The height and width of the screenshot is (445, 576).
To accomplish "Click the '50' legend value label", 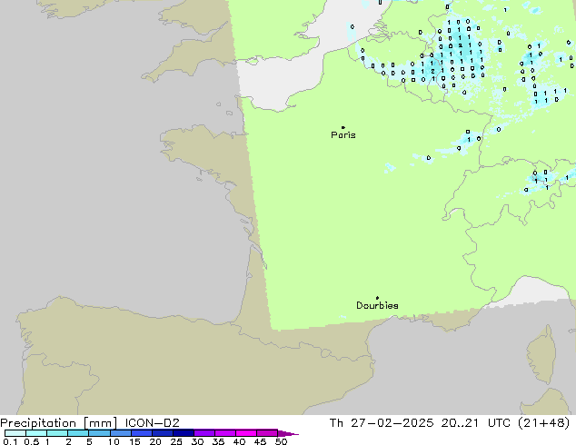I will [281, 441].
